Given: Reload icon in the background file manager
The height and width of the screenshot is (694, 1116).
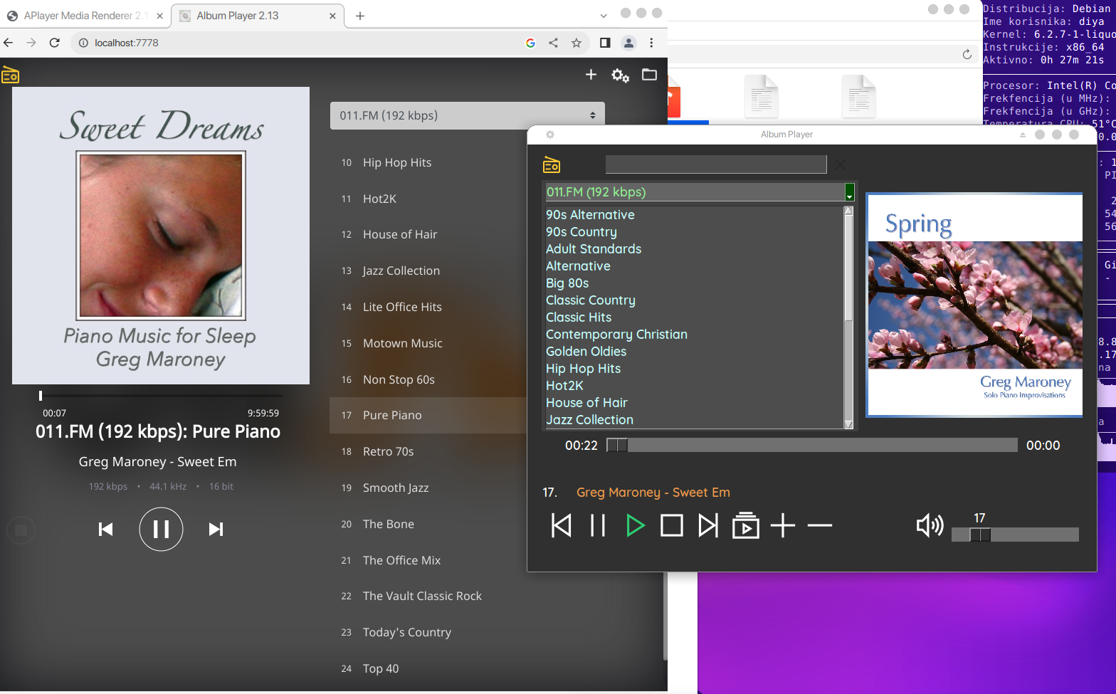Looking at the screenshot, I should pyautogui.click(x=967, y=55).
